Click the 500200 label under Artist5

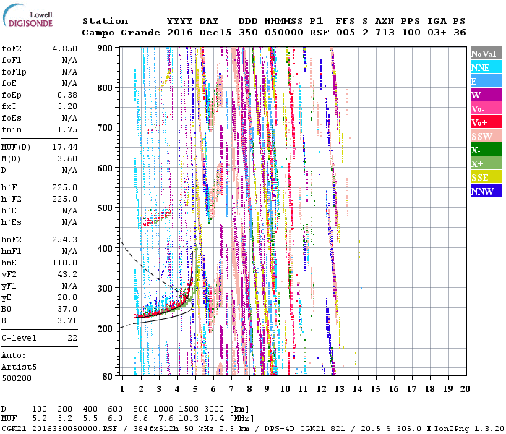(x=17, y=378)
